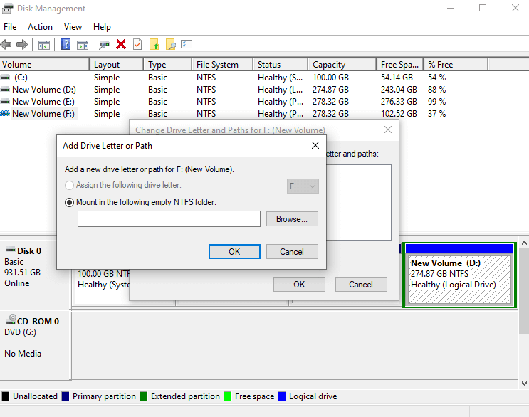
Task: Sort by Layout column header
Action: click(x=117, y=64)
